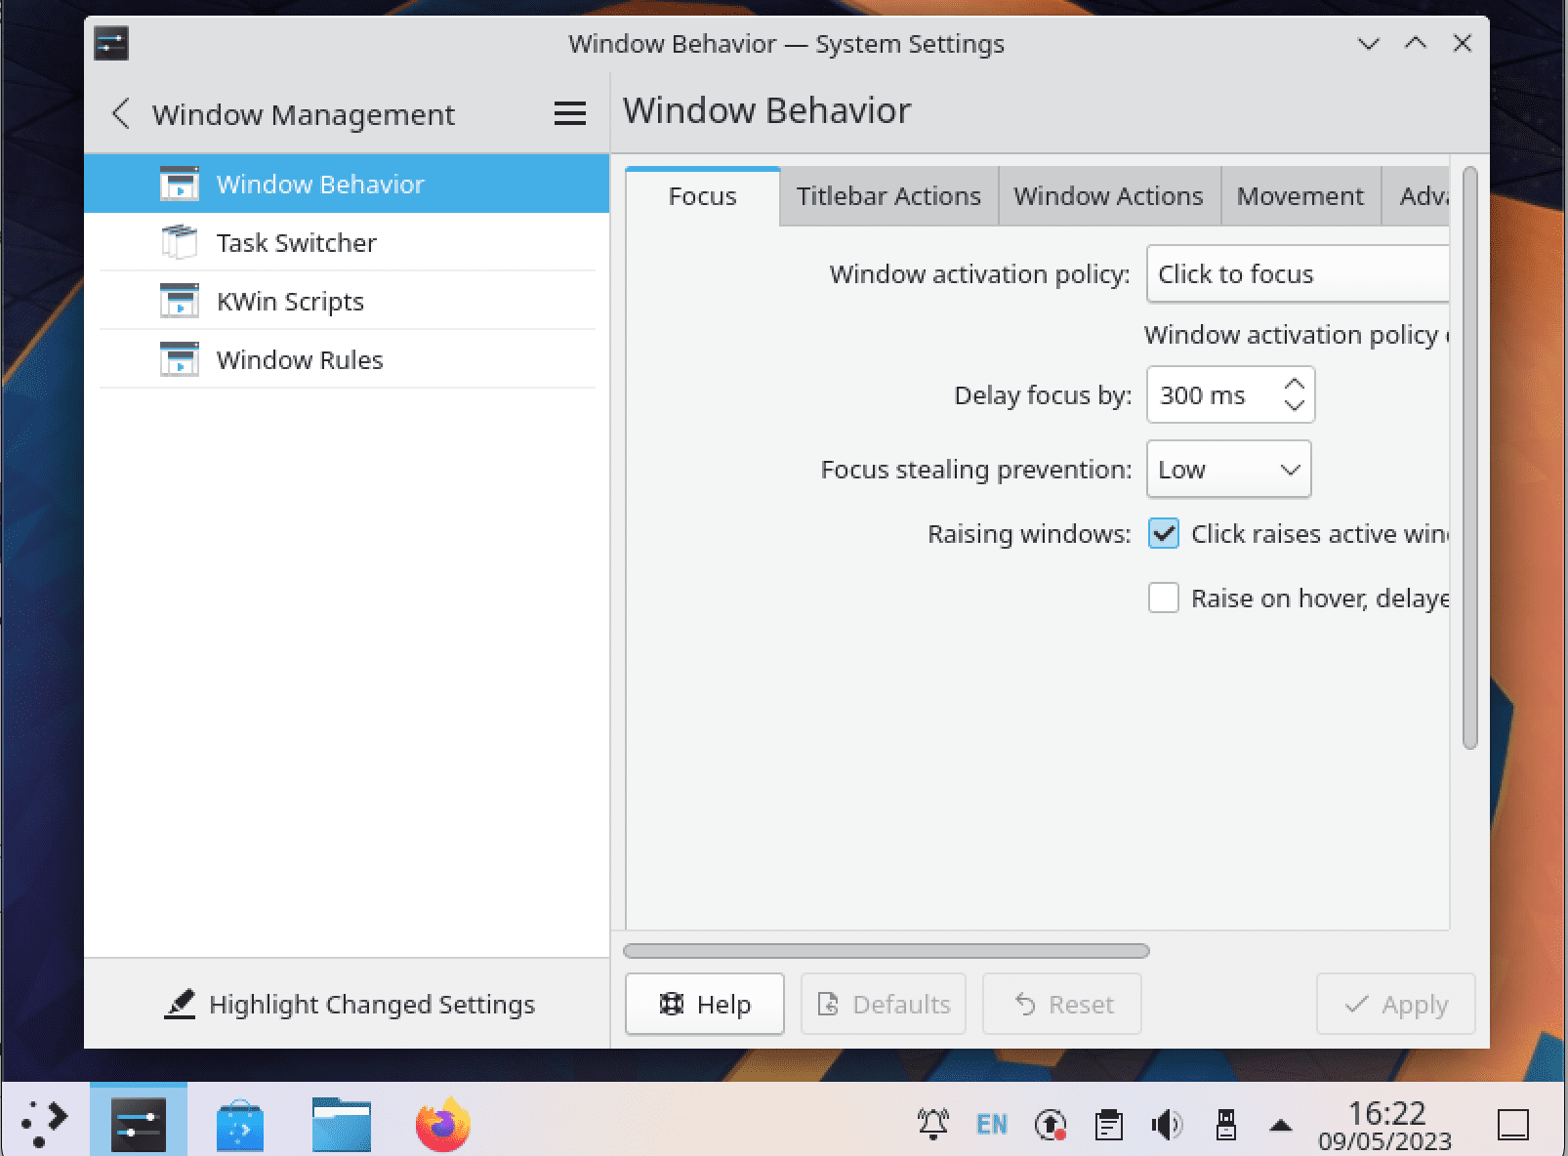1568x1156 pixels.
Task: Switch to the Movement tab
Action: [1300, 196]
